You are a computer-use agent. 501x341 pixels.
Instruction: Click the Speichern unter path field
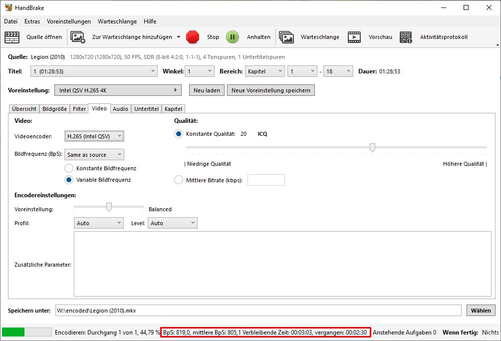[258, 311]
